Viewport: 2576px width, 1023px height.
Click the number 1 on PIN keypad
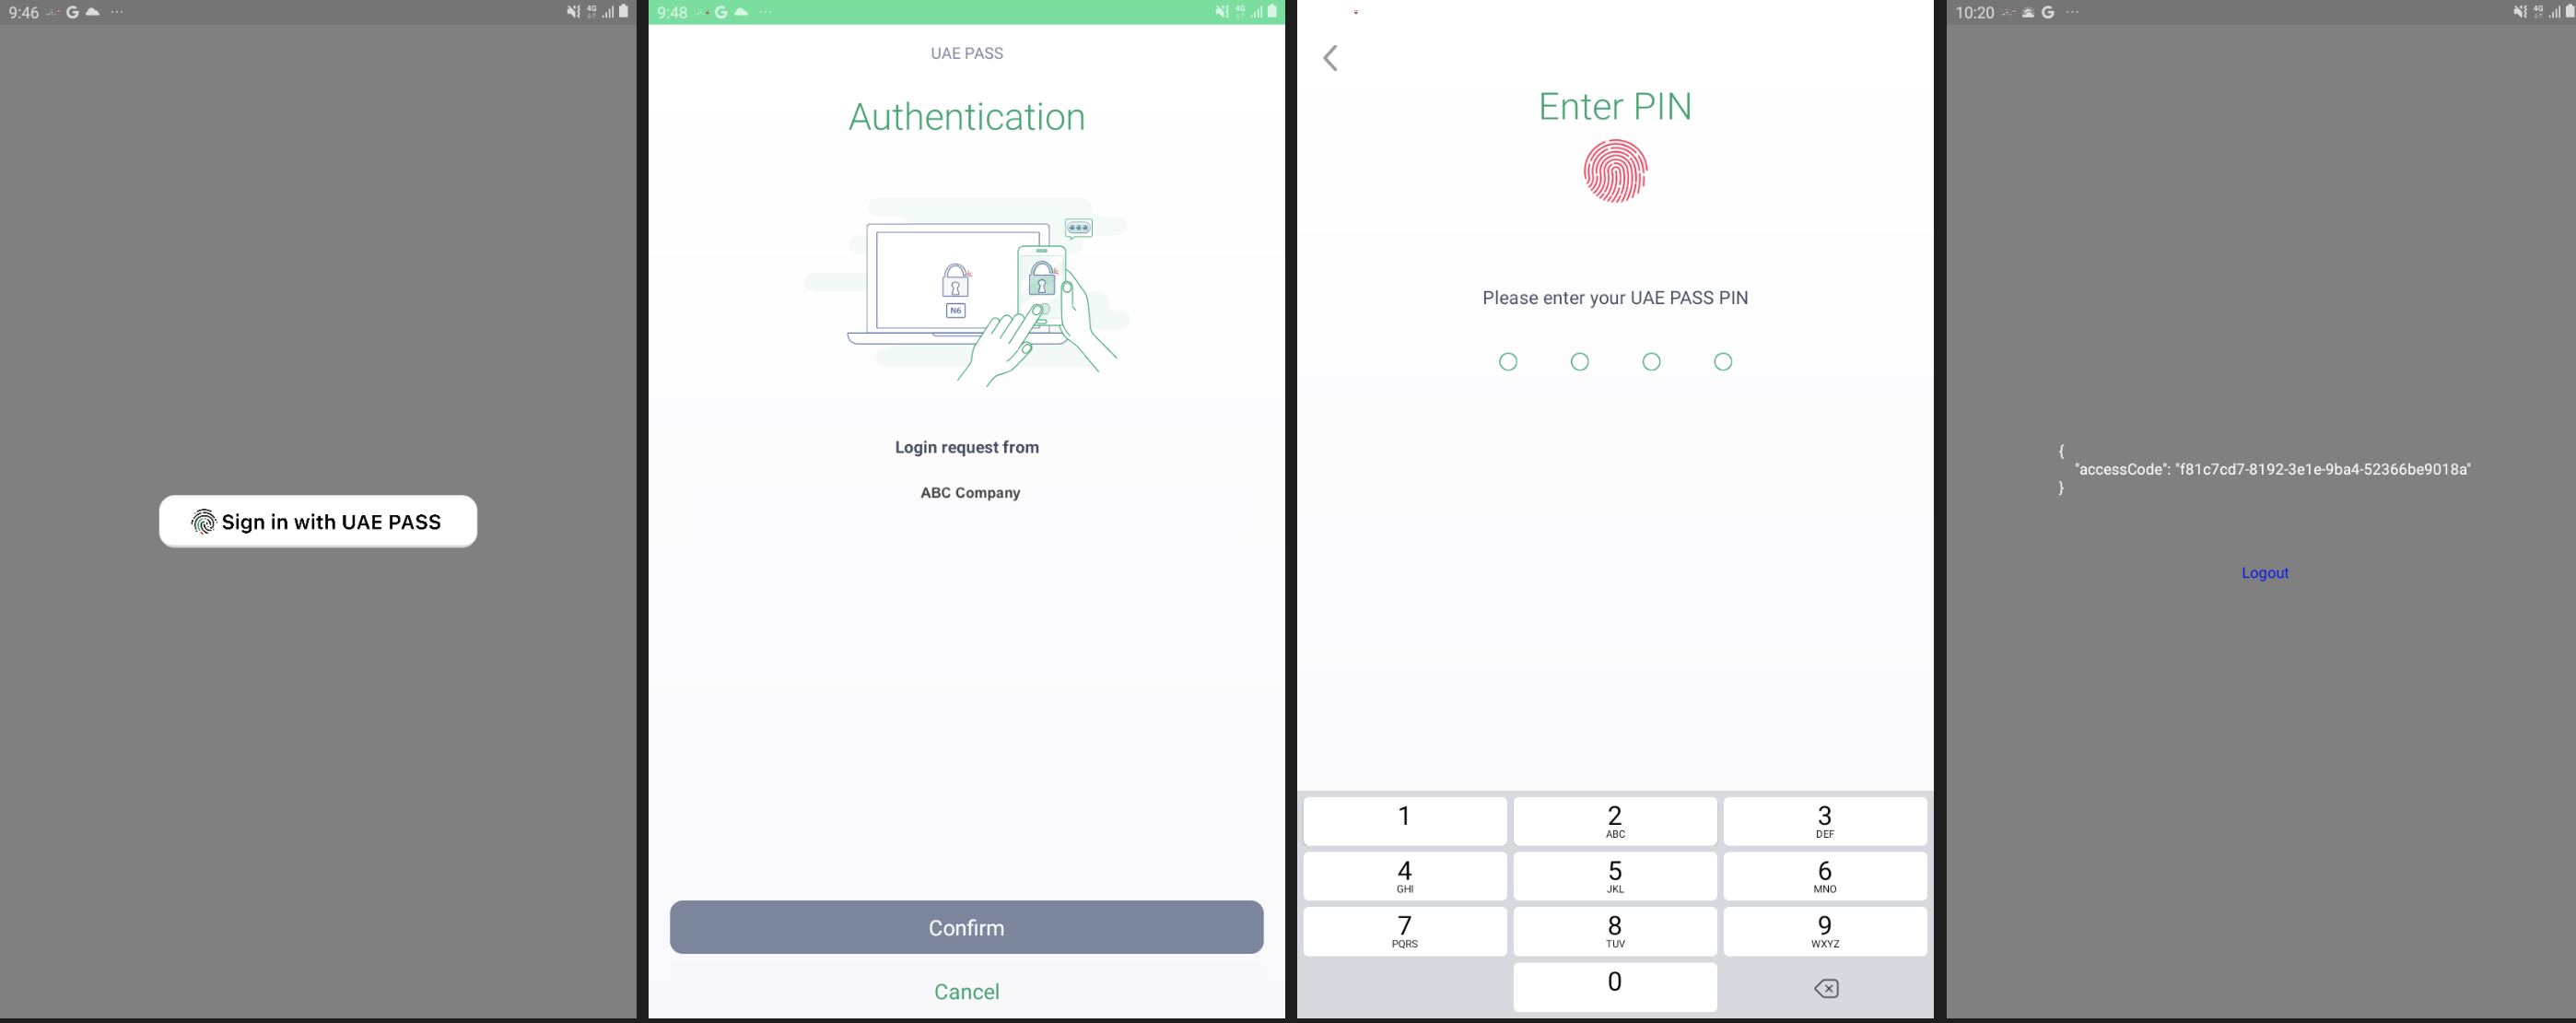(1405, 817)
